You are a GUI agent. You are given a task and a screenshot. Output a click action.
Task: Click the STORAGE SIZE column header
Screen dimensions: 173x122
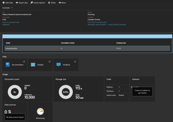[121, 43]
